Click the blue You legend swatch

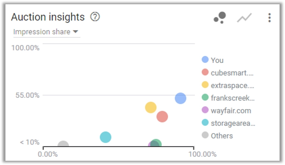click(205, 59)
